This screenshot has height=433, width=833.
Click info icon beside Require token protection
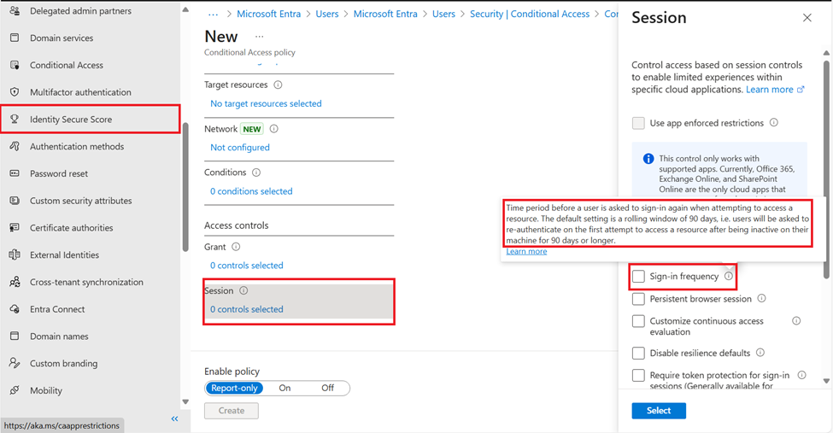[801, 375]
